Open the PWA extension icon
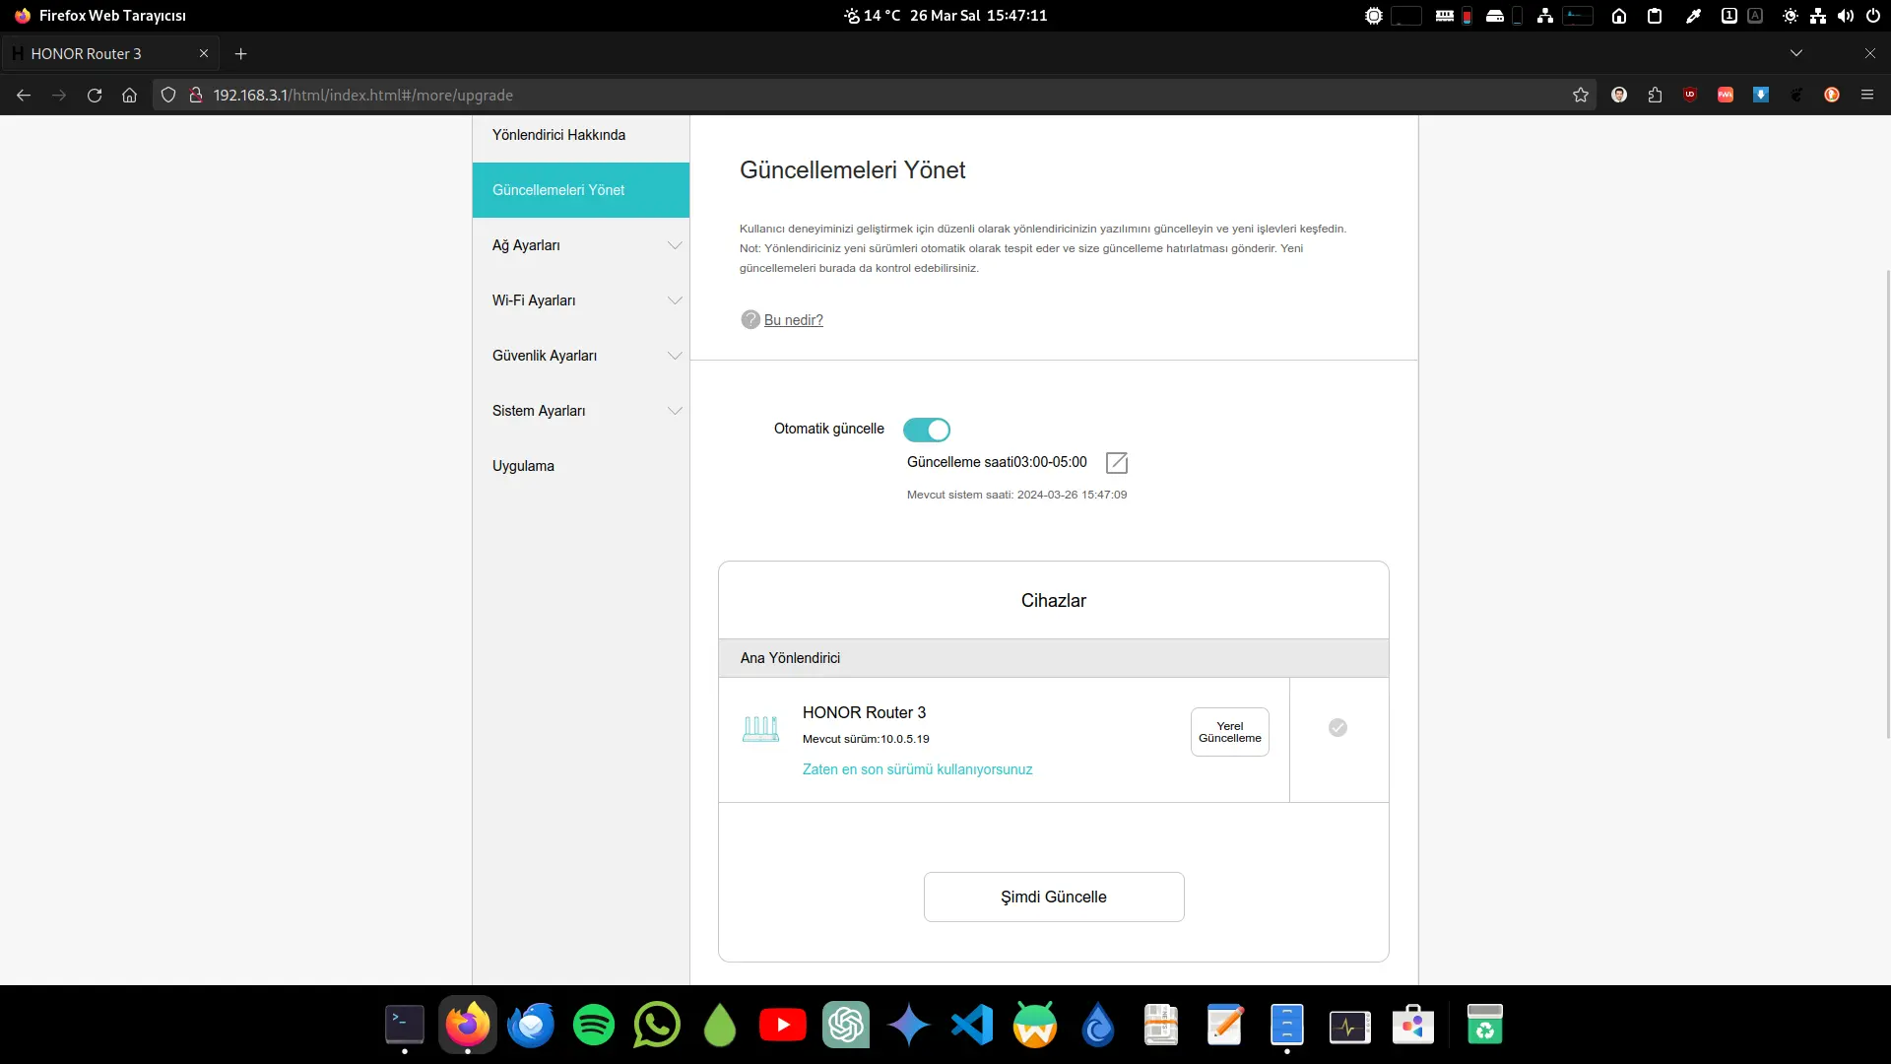 coord(1726,95)
